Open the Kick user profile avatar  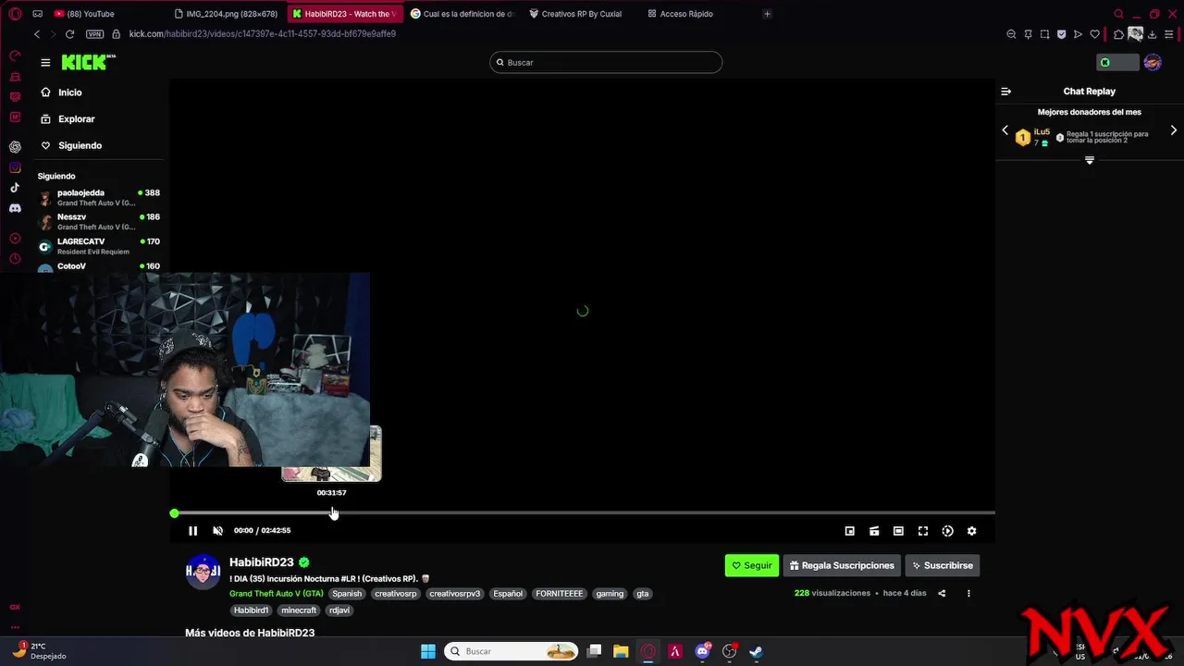1153,62
